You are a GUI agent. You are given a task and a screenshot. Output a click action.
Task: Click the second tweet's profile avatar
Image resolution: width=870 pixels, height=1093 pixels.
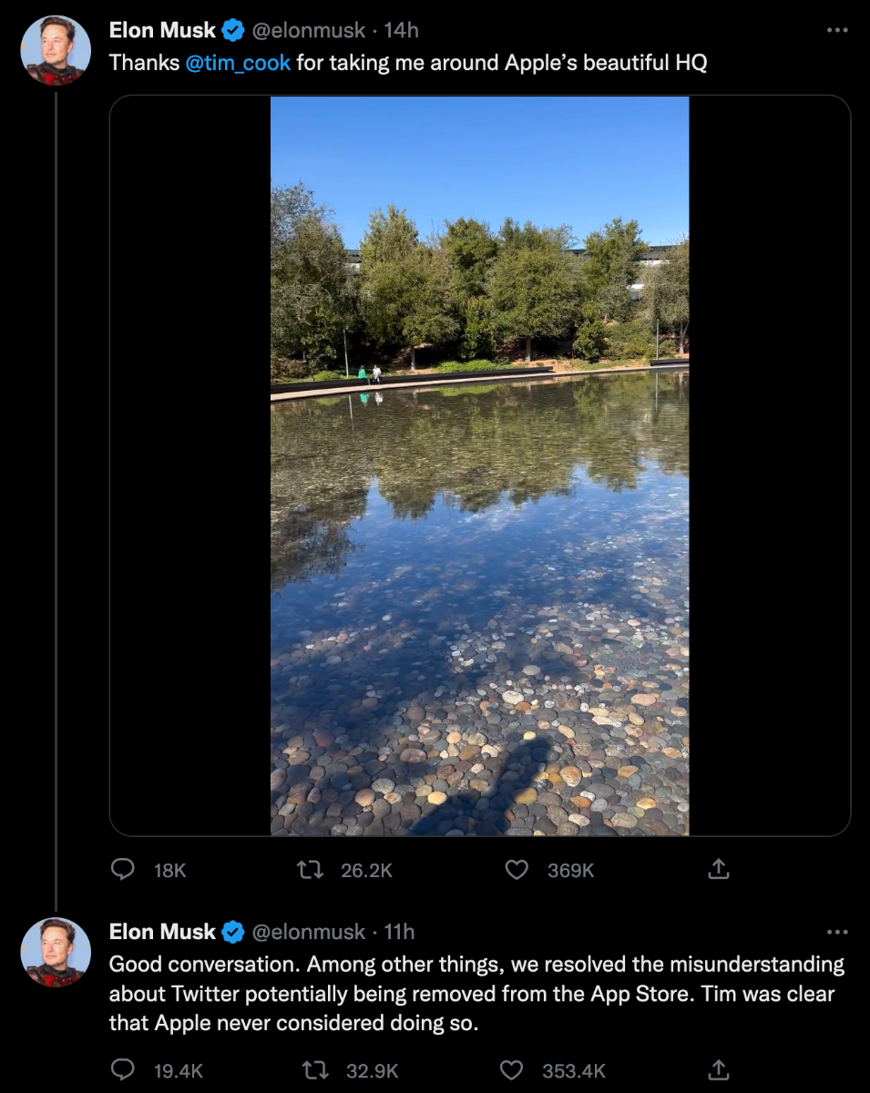tap(56, 952)
